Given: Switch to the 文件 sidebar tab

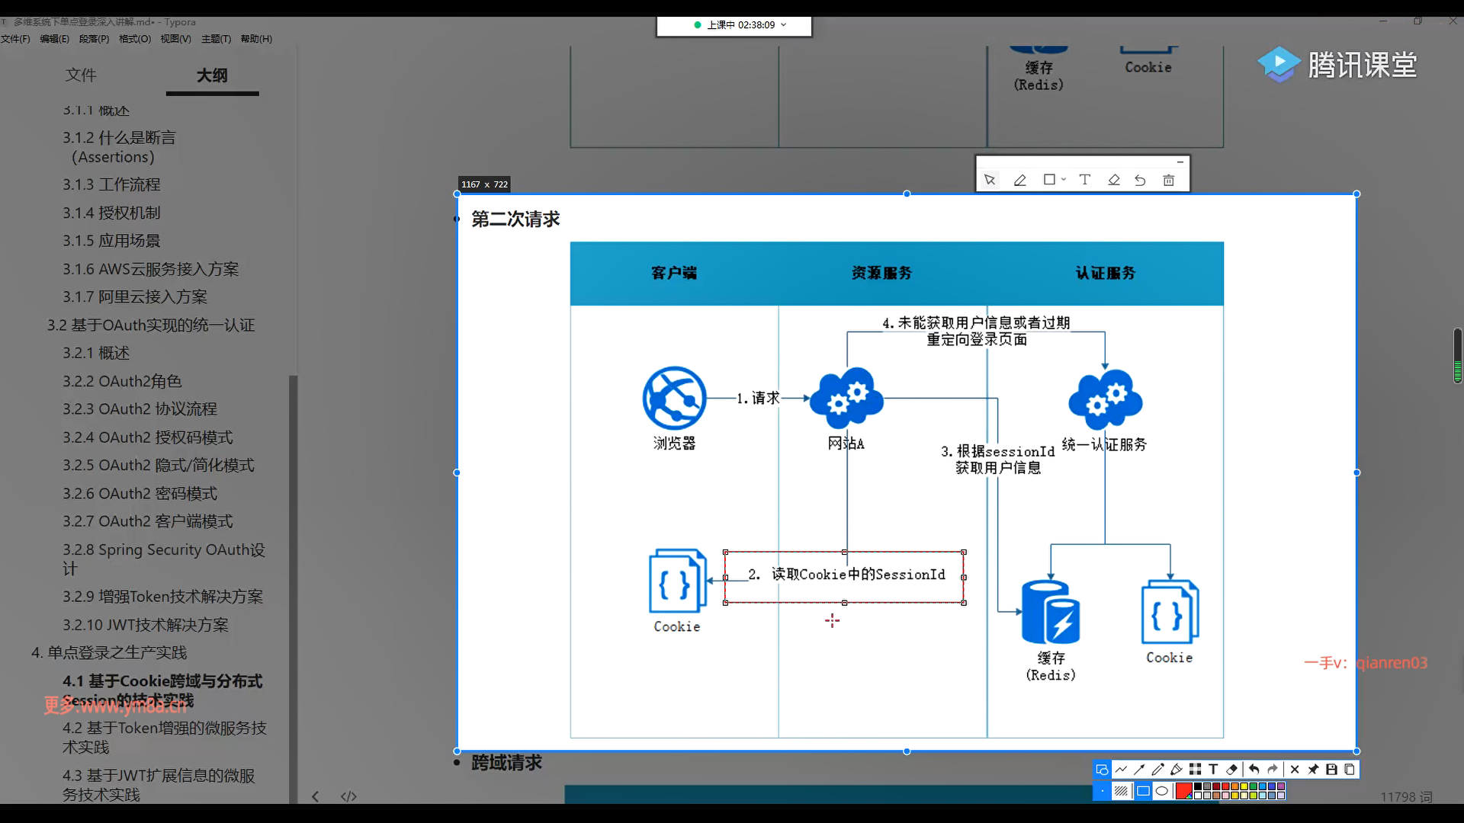Looking at the screenshot, I should click(x=81, y=75).
